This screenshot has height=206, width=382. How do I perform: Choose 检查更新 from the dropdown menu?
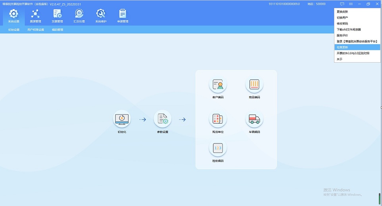click(342, 47)
